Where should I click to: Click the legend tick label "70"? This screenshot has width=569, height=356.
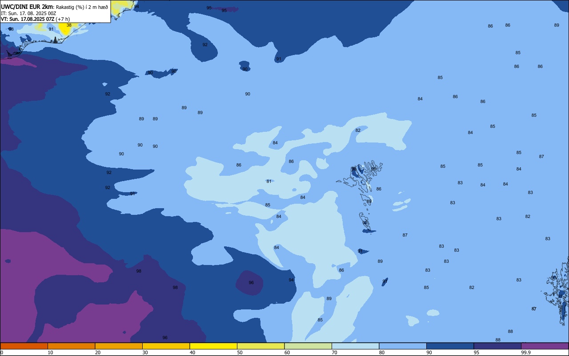pyautogui.click(x=335, y=352)
